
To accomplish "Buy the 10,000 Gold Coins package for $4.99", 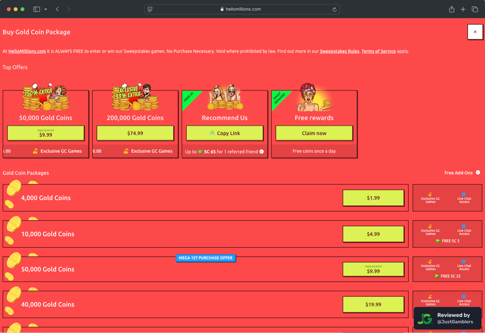I will [x=373, y=234].
